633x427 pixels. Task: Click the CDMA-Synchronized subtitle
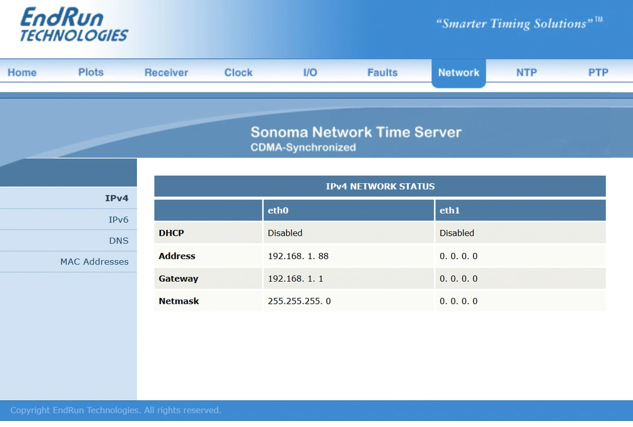(x=303, y=148)
